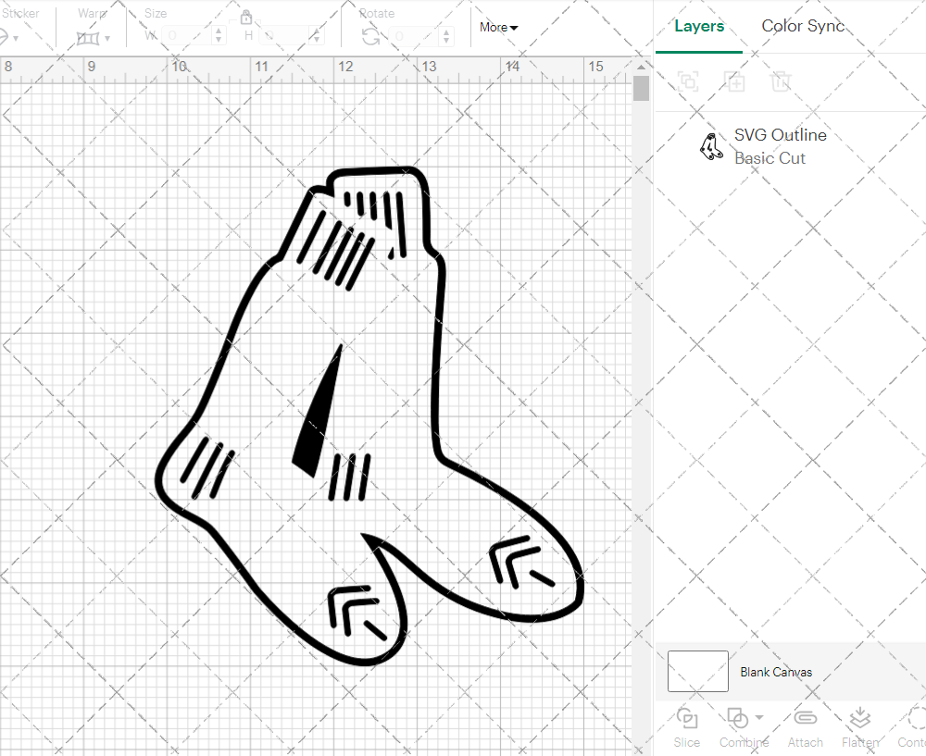
Task: Click the rotate stepper arrows
Action: click(446, 36)
